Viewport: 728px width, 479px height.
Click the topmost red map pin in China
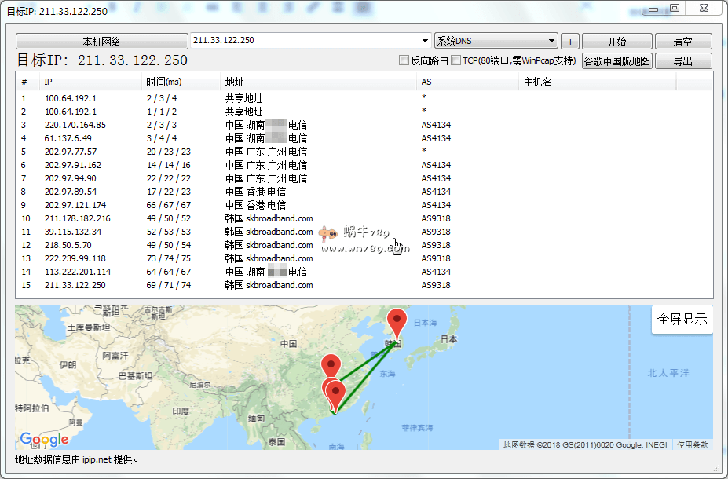[331, 365]
